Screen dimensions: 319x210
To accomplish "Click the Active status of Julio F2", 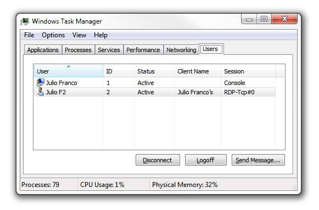I will pos(145,92).
